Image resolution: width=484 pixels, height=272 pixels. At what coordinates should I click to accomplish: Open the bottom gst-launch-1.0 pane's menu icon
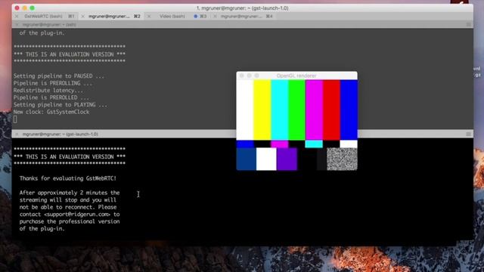pos(469,134)
